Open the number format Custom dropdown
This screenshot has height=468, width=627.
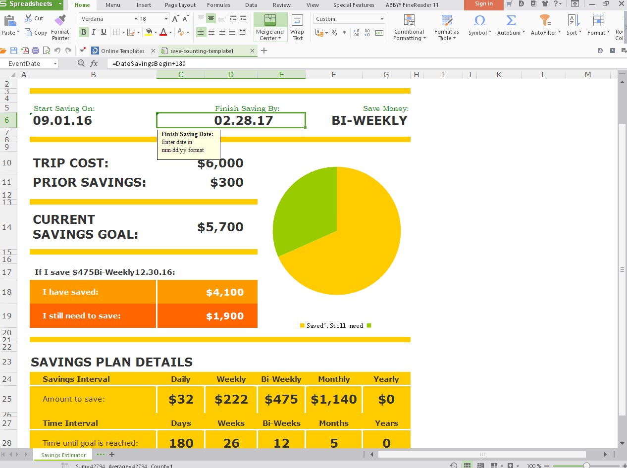382,19
